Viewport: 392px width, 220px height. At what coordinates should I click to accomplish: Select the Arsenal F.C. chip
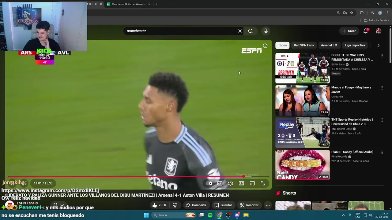pyautogui.click(x=329, y=45)
